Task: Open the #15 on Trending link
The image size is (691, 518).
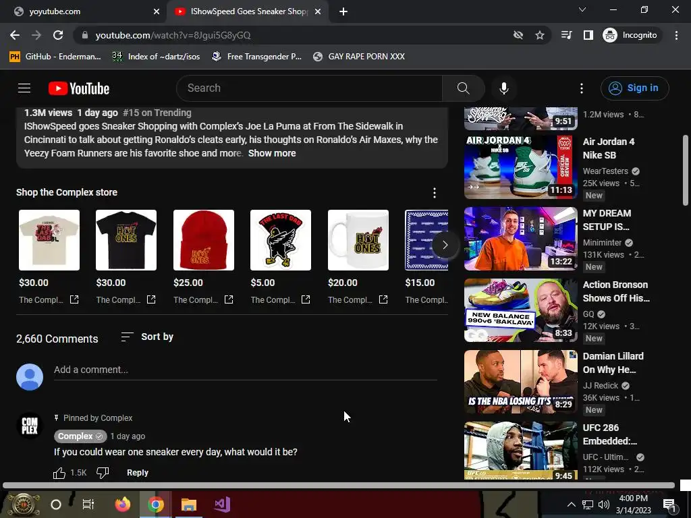Action: [157, 113]
